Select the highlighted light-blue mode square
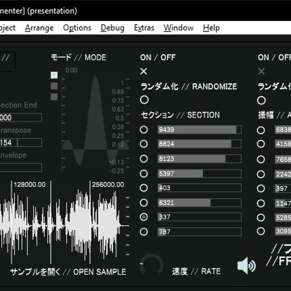 click(54, 75)
